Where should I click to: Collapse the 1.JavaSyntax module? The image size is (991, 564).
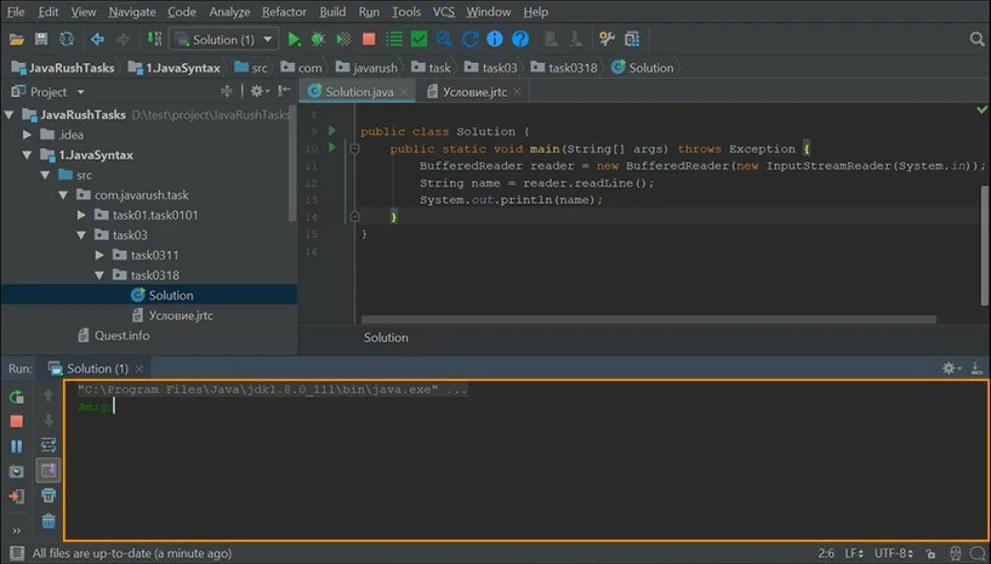click(x=27, y=155)
